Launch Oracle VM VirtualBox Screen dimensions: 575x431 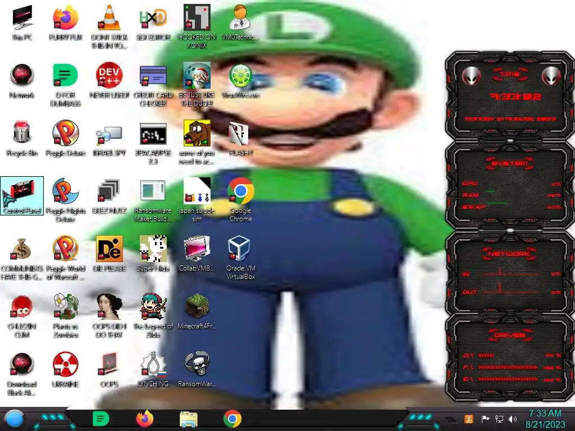pyautogui.click(x=240, y=257)
